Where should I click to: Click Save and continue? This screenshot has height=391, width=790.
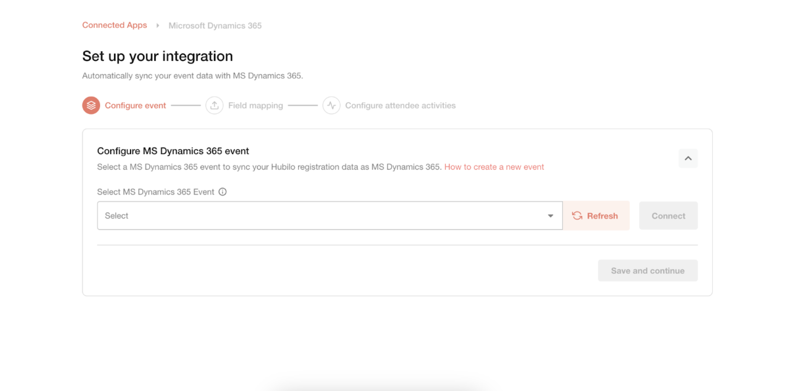coord(648,271)
